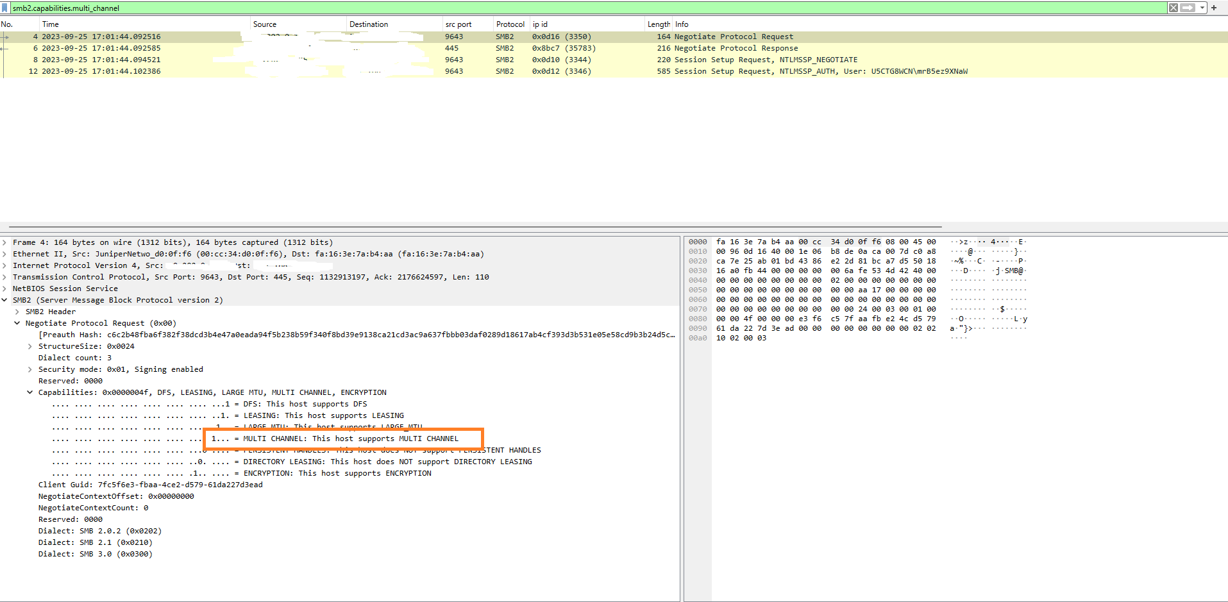This screenshot has width=1228, height=602.
Task: Clear the display filter with X
Action: 1173,8
